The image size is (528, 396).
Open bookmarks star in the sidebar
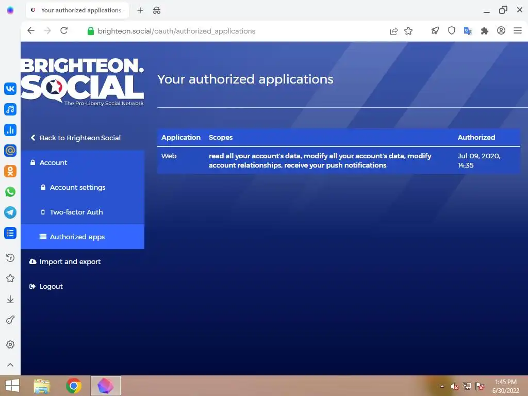(x=10, y=278)
